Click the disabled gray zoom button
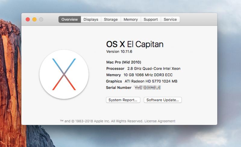241x147 pixels. [x=41, y=20]
